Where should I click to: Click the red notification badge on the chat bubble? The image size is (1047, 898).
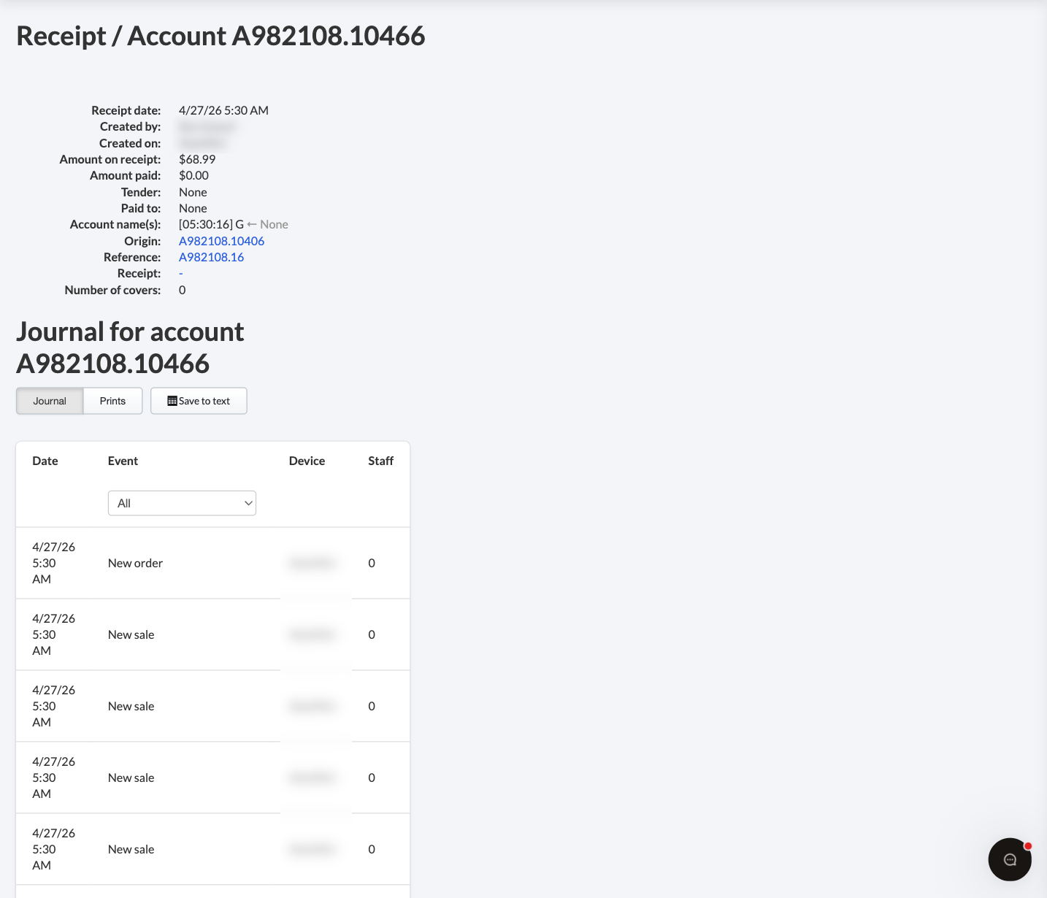[x=1029, y=846]
